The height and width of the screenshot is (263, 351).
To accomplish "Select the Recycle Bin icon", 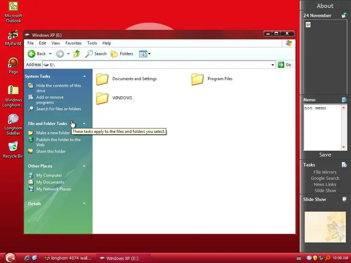I will (13, 150).
